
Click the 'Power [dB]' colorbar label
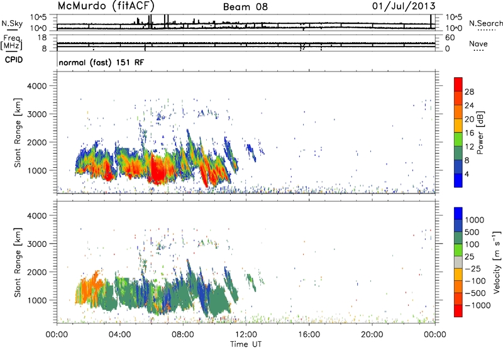pyautogui.click(x=480, y=133)
